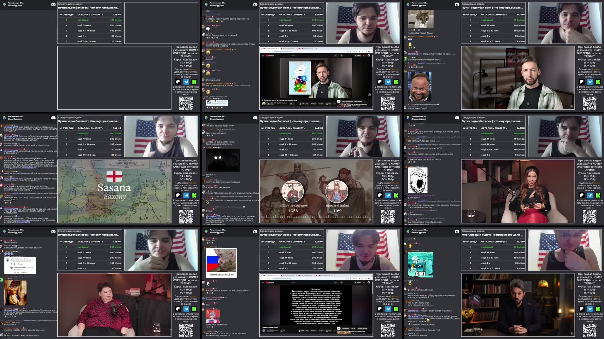This screenshot has width=604, height=339.
Task: Expand subscription bell dropdown under Ireland language video
Action: pyautogui.click(x=292, y=104)
